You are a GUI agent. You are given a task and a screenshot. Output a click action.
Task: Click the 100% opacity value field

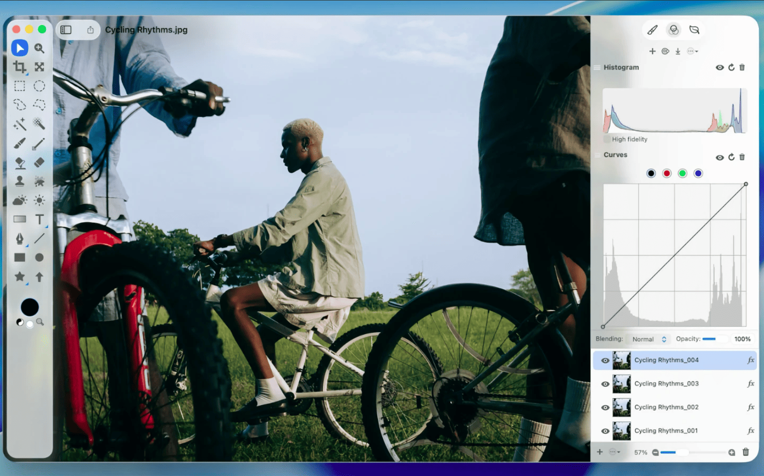pos(742,339)
